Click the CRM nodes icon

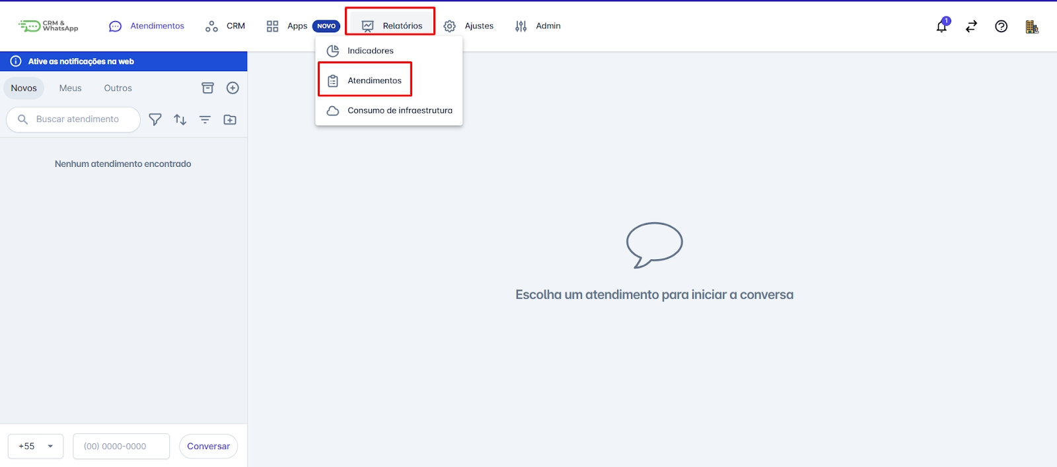211,26
